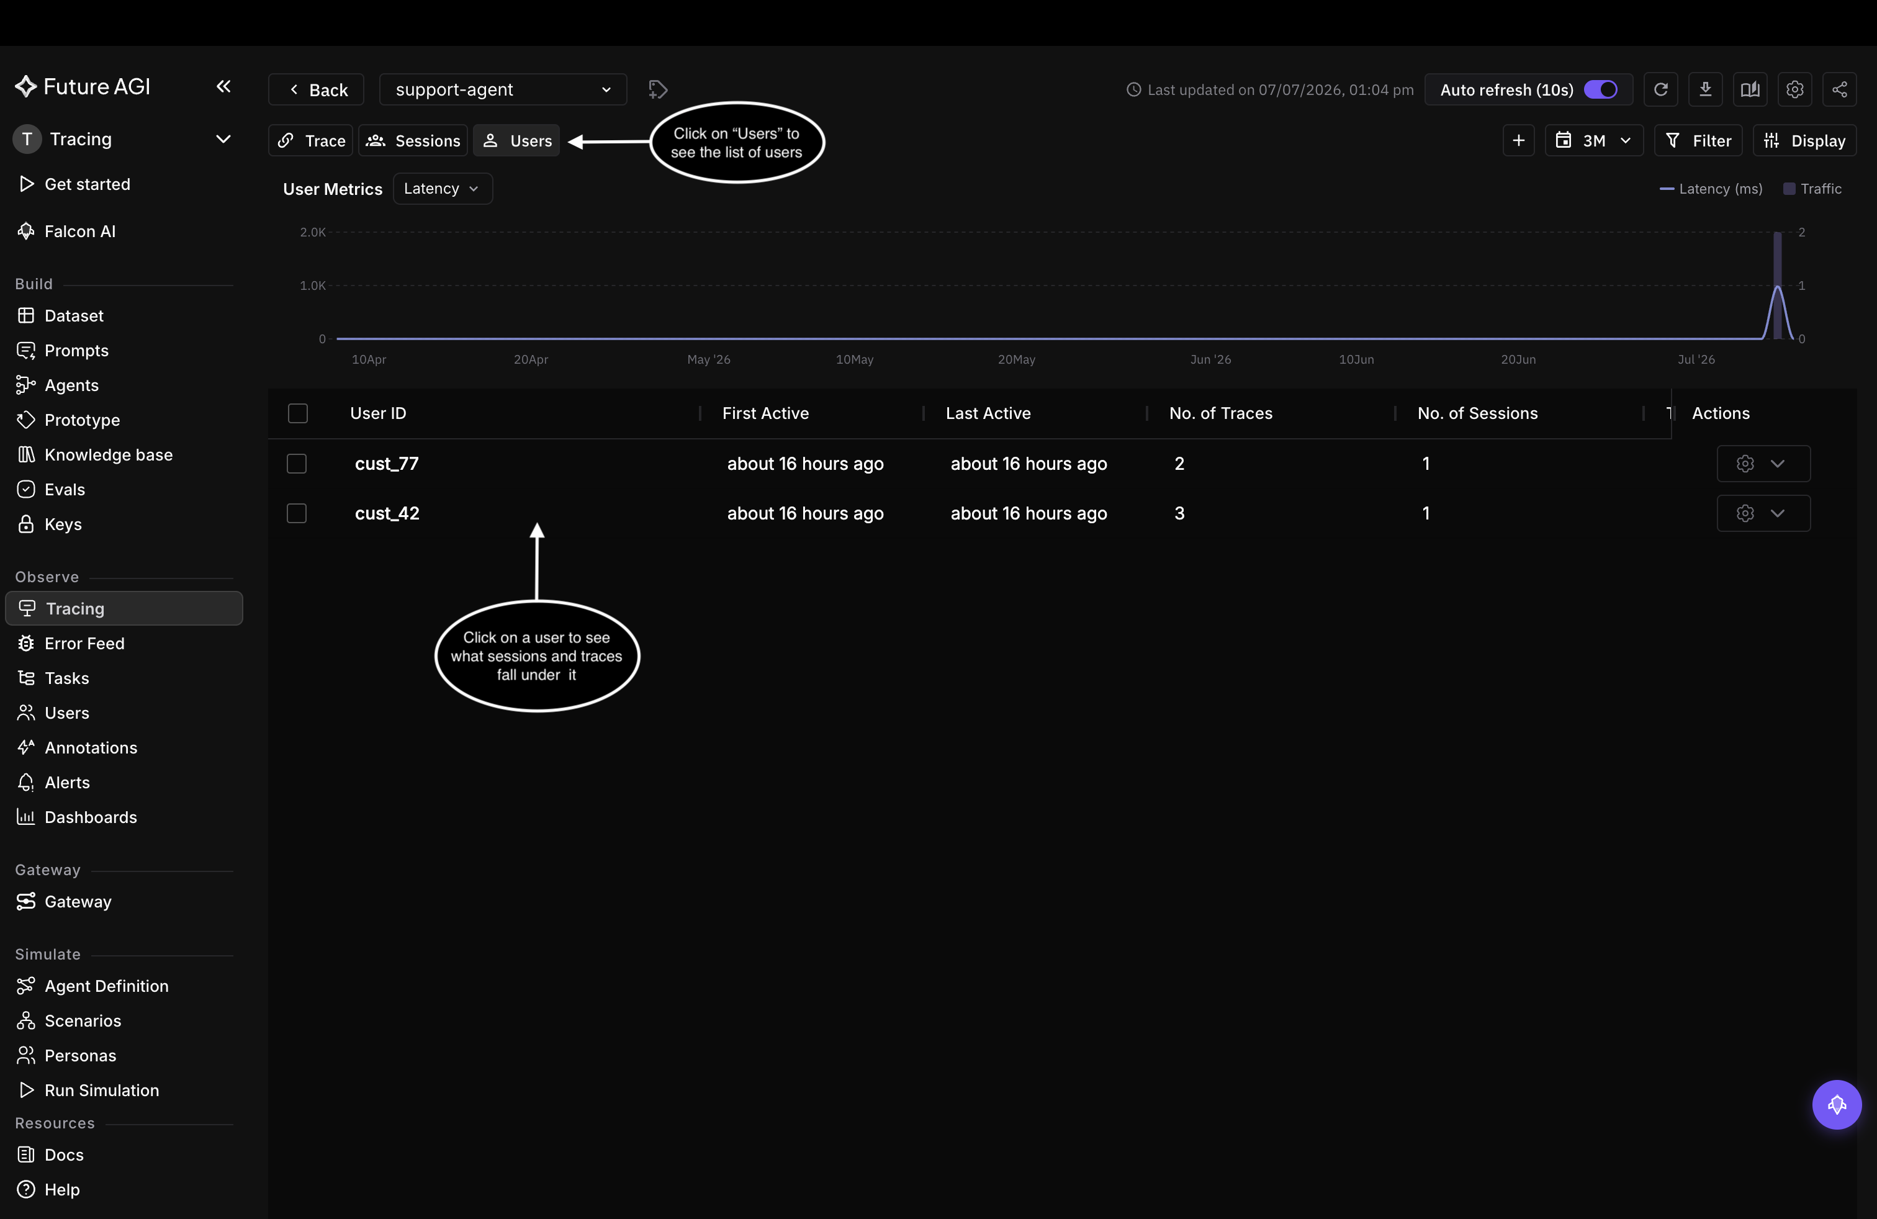Collapse the sidebar with double-chevron icon
The image size is (1877, 1219).
(x=223, y=86)
